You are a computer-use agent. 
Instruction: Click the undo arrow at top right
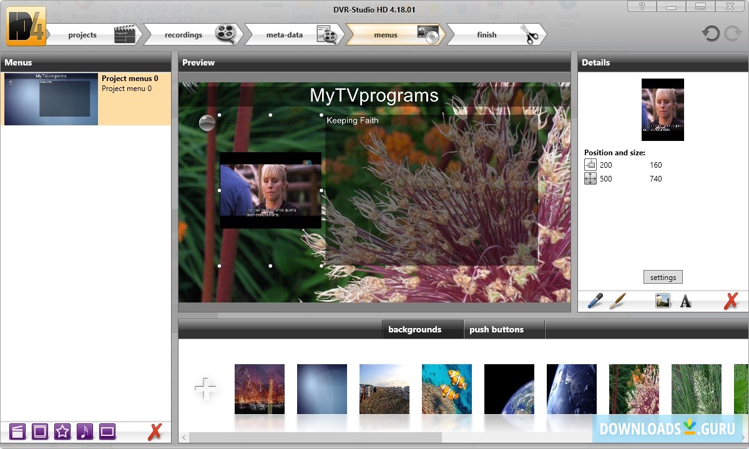(x=712, y=34)
